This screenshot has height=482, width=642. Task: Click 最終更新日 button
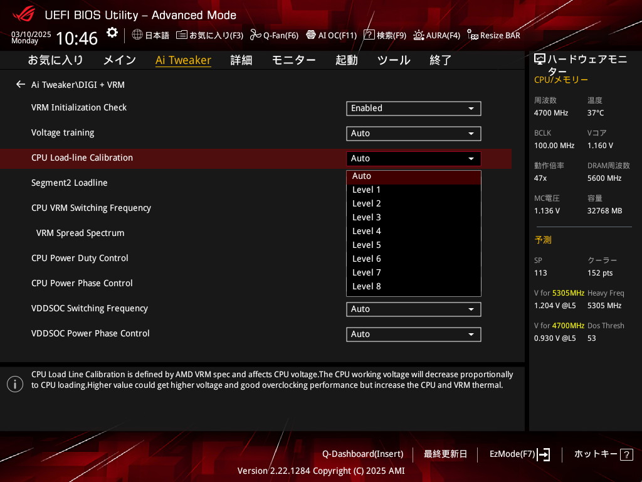[445, 454]
